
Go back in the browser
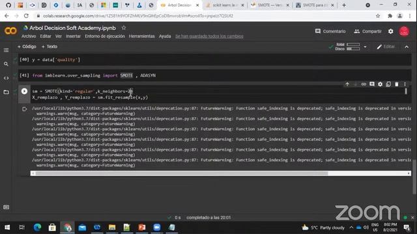point(7,16)
